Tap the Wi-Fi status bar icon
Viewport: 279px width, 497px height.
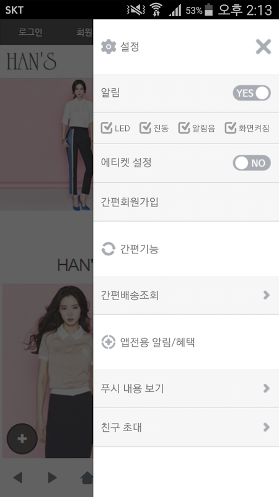tap(156, 10)
